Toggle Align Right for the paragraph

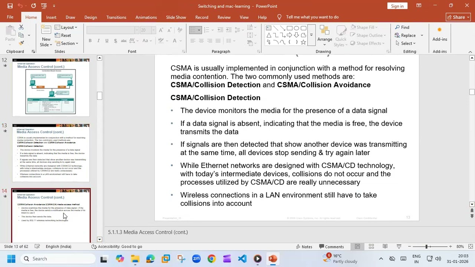click(x=210, y=41)
